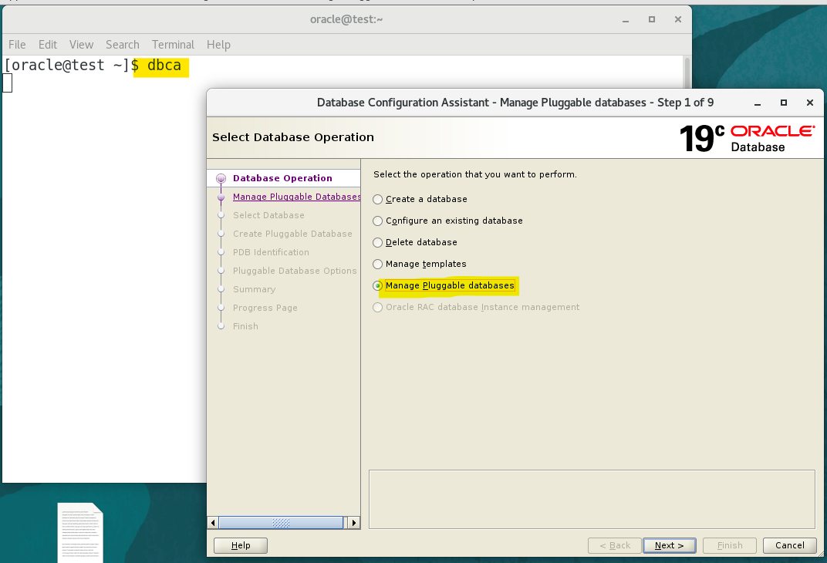827x563 pixels.
Task: Close the oracle@test terminal window
Action: coord(678,19)
